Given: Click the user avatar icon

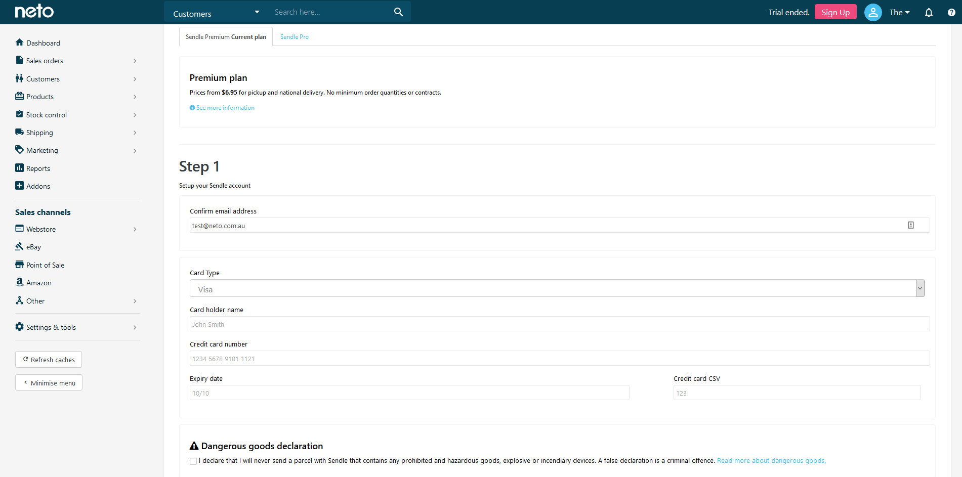Looking at the screenshot, I should 873,12.
